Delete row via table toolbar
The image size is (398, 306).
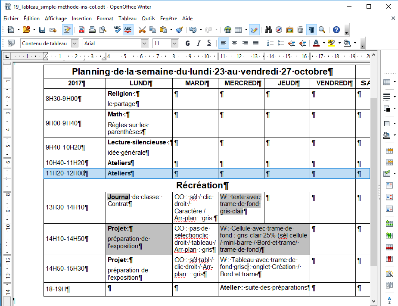point(389,247)
